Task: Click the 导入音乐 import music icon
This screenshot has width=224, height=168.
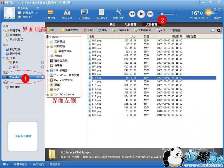Action: click(67, 14)
